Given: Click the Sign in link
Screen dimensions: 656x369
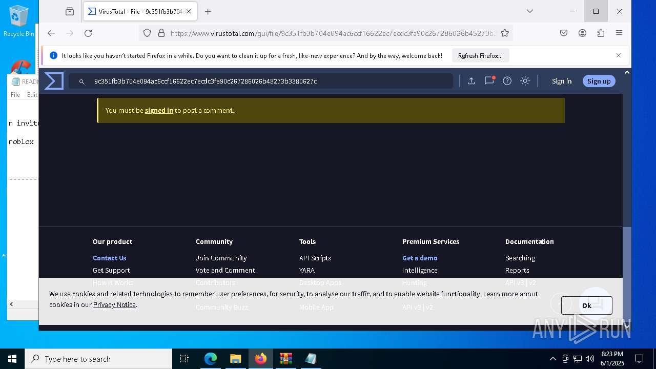Looking at the screenshot, I should [562, 81].
